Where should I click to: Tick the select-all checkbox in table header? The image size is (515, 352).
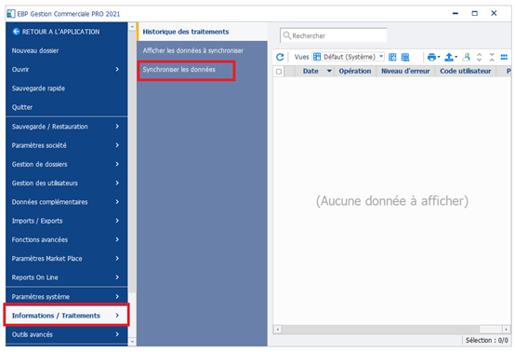coord(279,72)
